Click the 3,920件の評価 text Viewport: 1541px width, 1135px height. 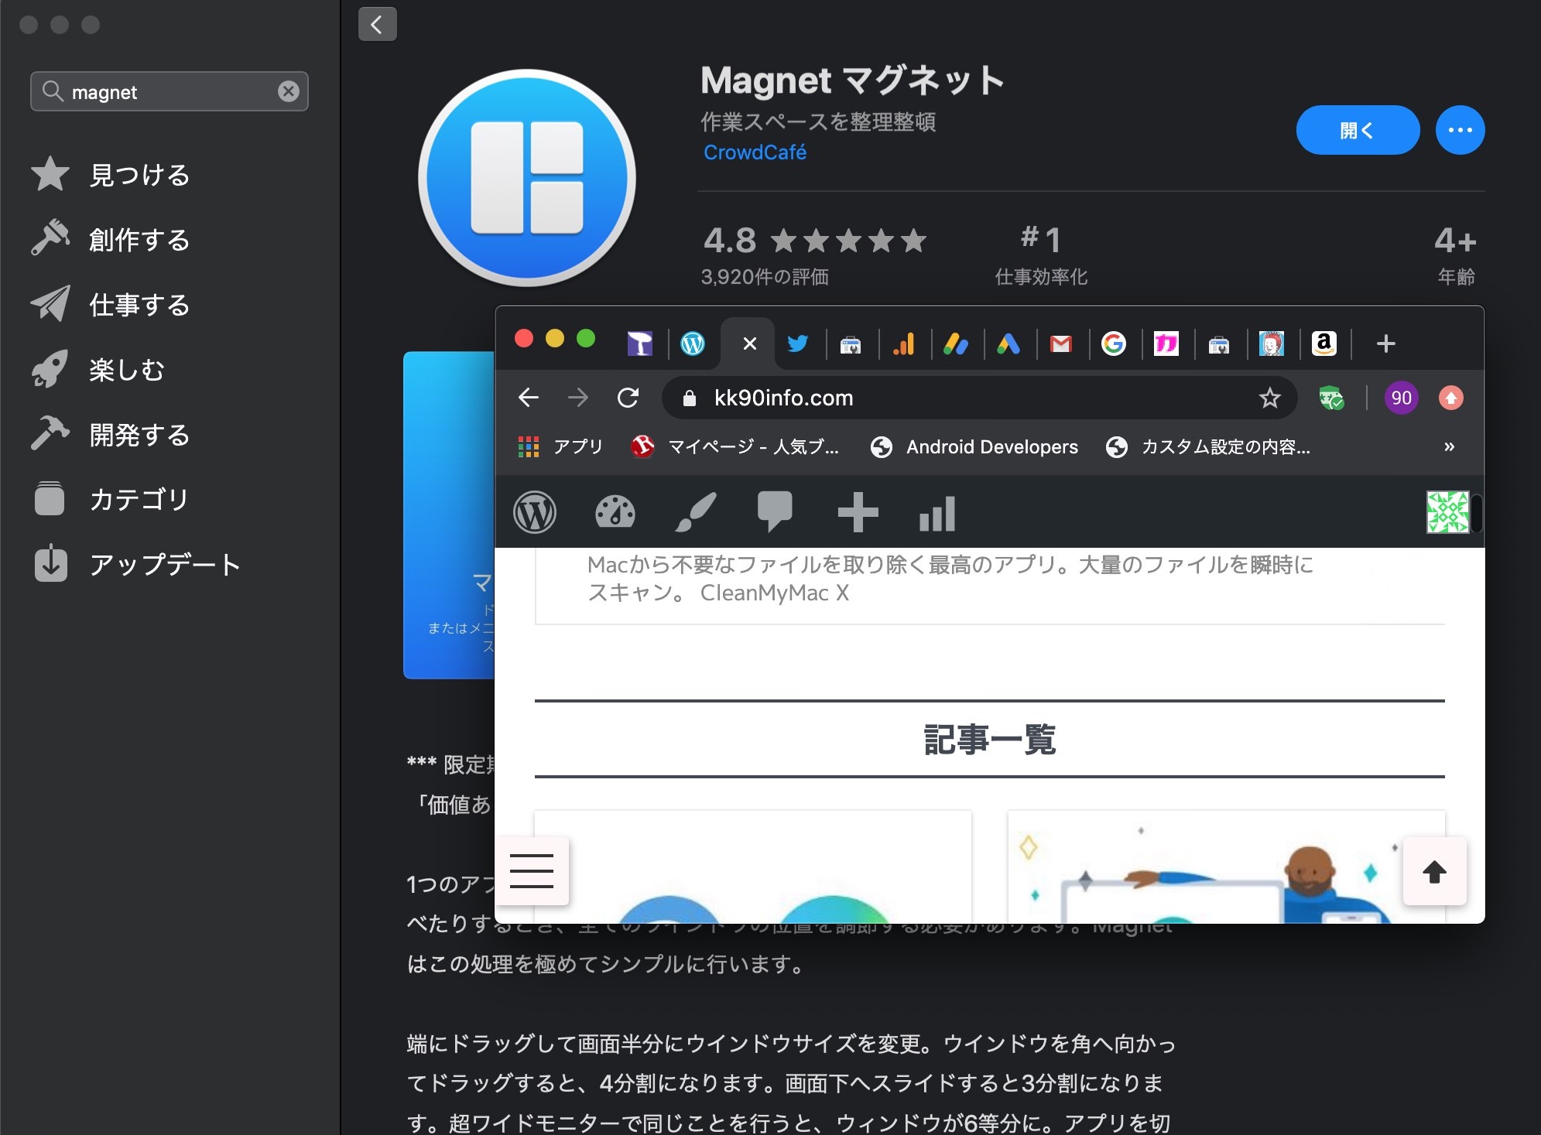click(x=765, y=277)
